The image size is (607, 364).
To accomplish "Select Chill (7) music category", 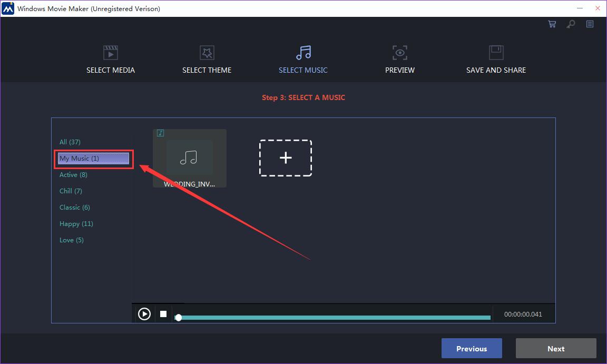I will (x=71, y=191).
